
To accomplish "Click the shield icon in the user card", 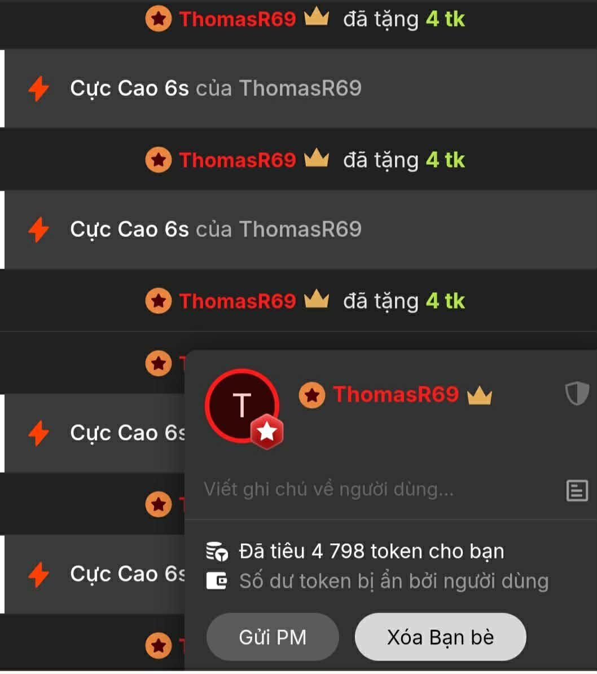I will coord(577,393).
